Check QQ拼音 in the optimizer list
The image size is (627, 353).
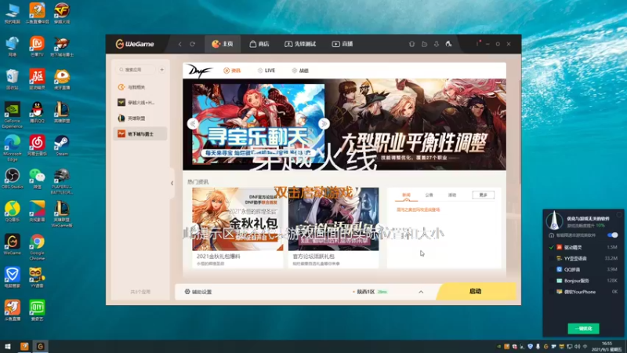pyautogui.click(x=551, y=269)
